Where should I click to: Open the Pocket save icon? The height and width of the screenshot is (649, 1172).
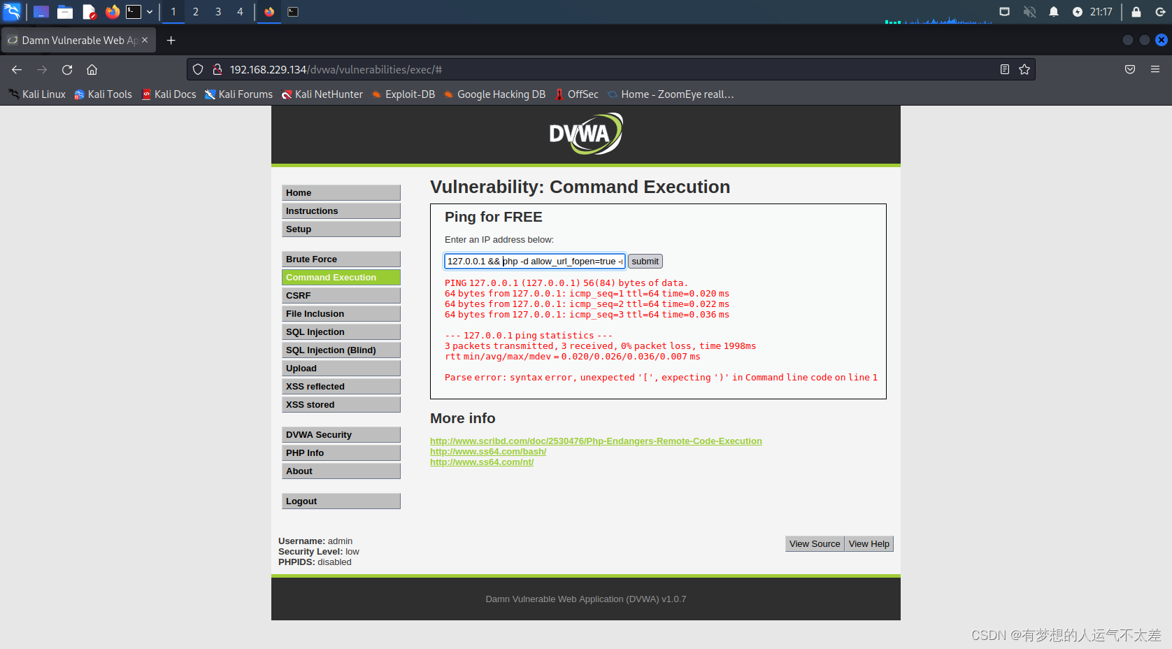click(x=1130, y=69)
